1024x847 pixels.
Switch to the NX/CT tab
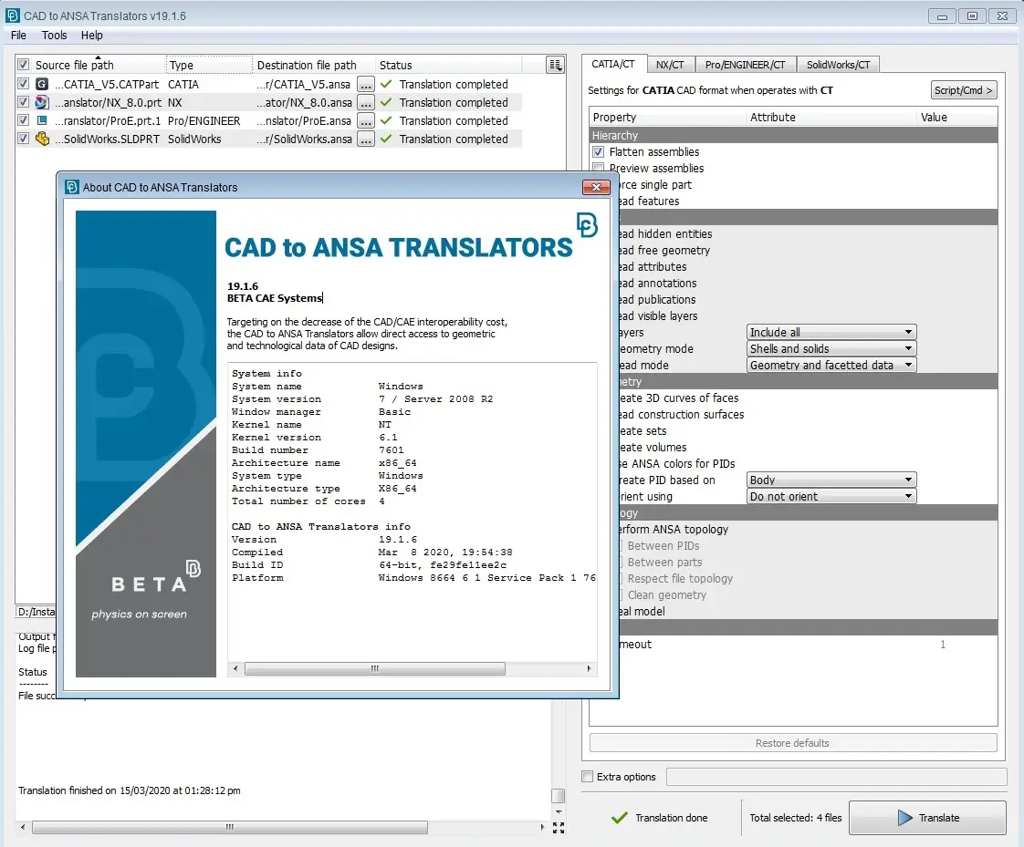pyautogui.click(x=670, y=65)
